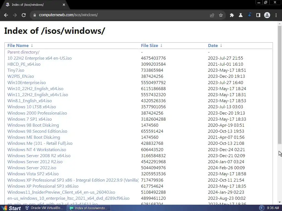The width and height of the screenshot is (282, 211).
Task: Sort by File Size column header
Action: 150,46
